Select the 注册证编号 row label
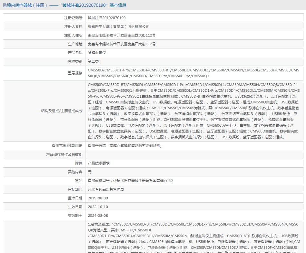The width and height of the screenshot is (306, 253). (x=74, y=18)
